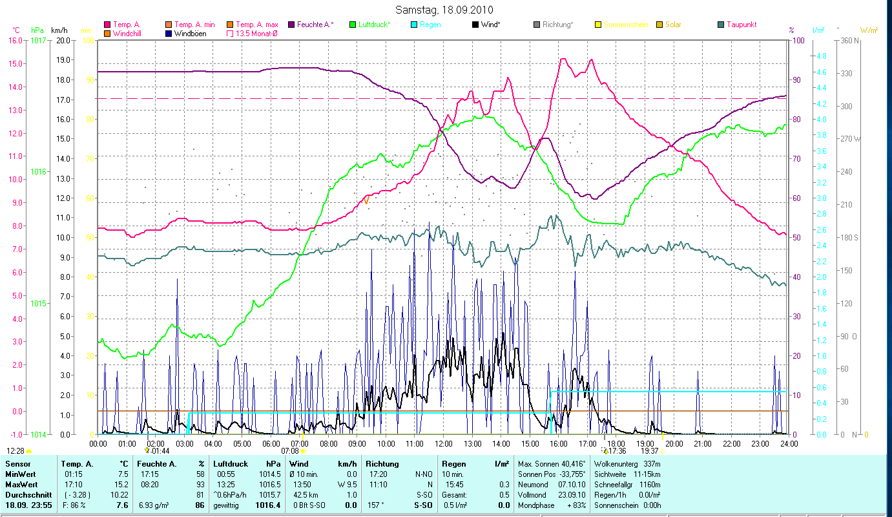
Task: Toggle the gray Richtung series square
Action: tap(537, 25)
